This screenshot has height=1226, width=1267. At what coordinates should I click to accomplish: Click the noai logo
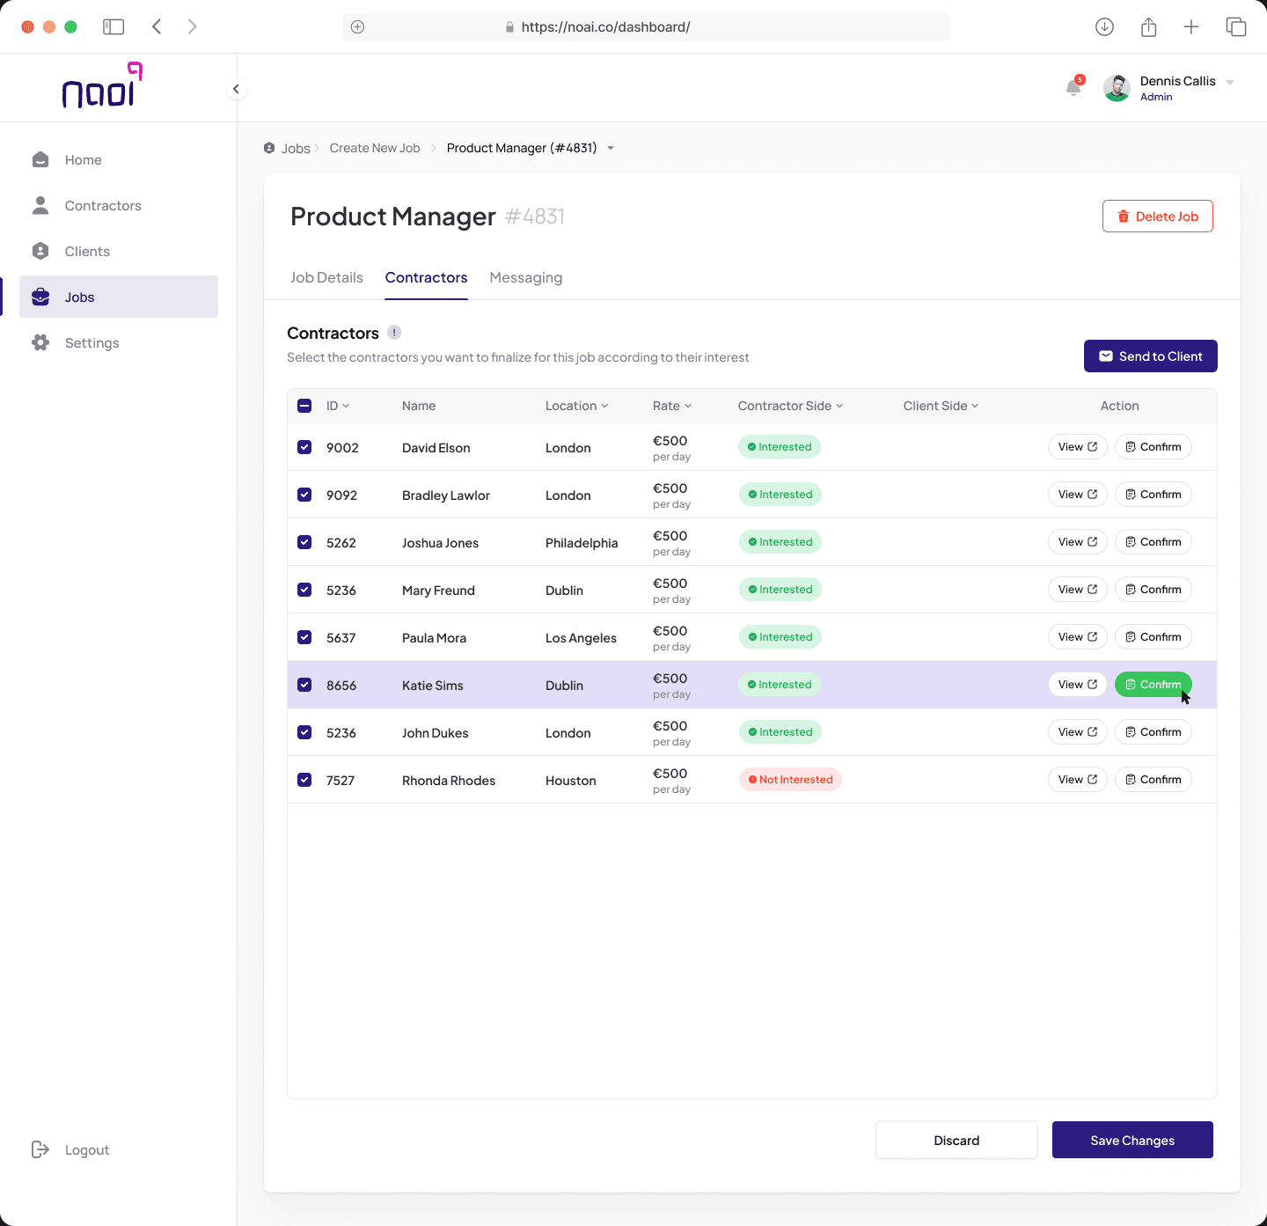102,85
